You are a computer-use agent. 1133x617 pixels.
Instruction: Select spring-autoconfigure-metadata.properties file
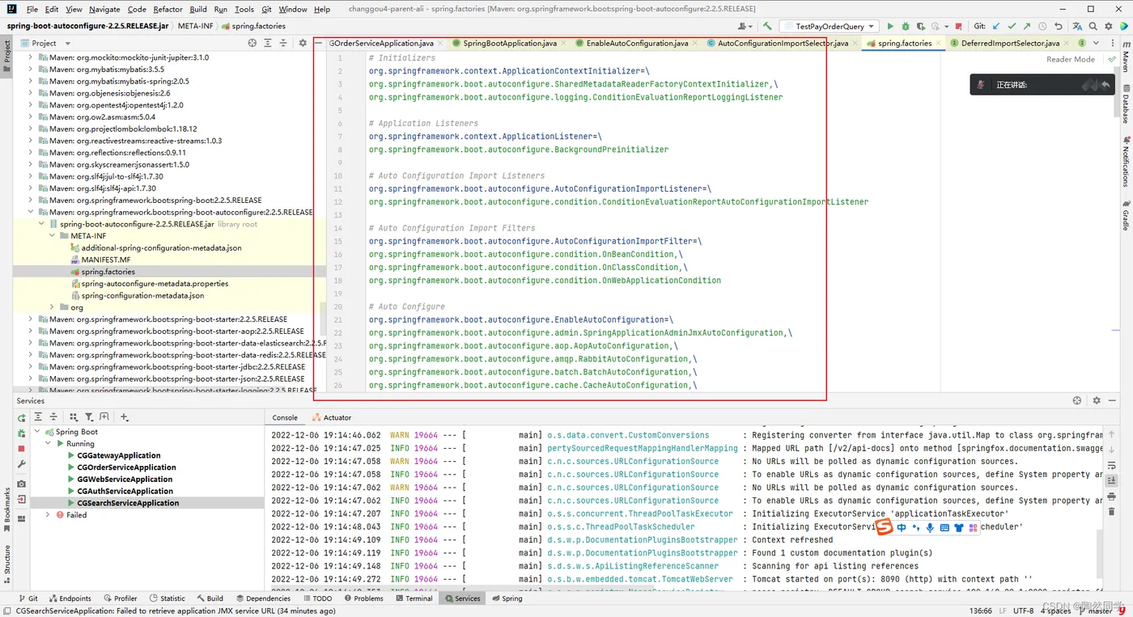point(155,284)
